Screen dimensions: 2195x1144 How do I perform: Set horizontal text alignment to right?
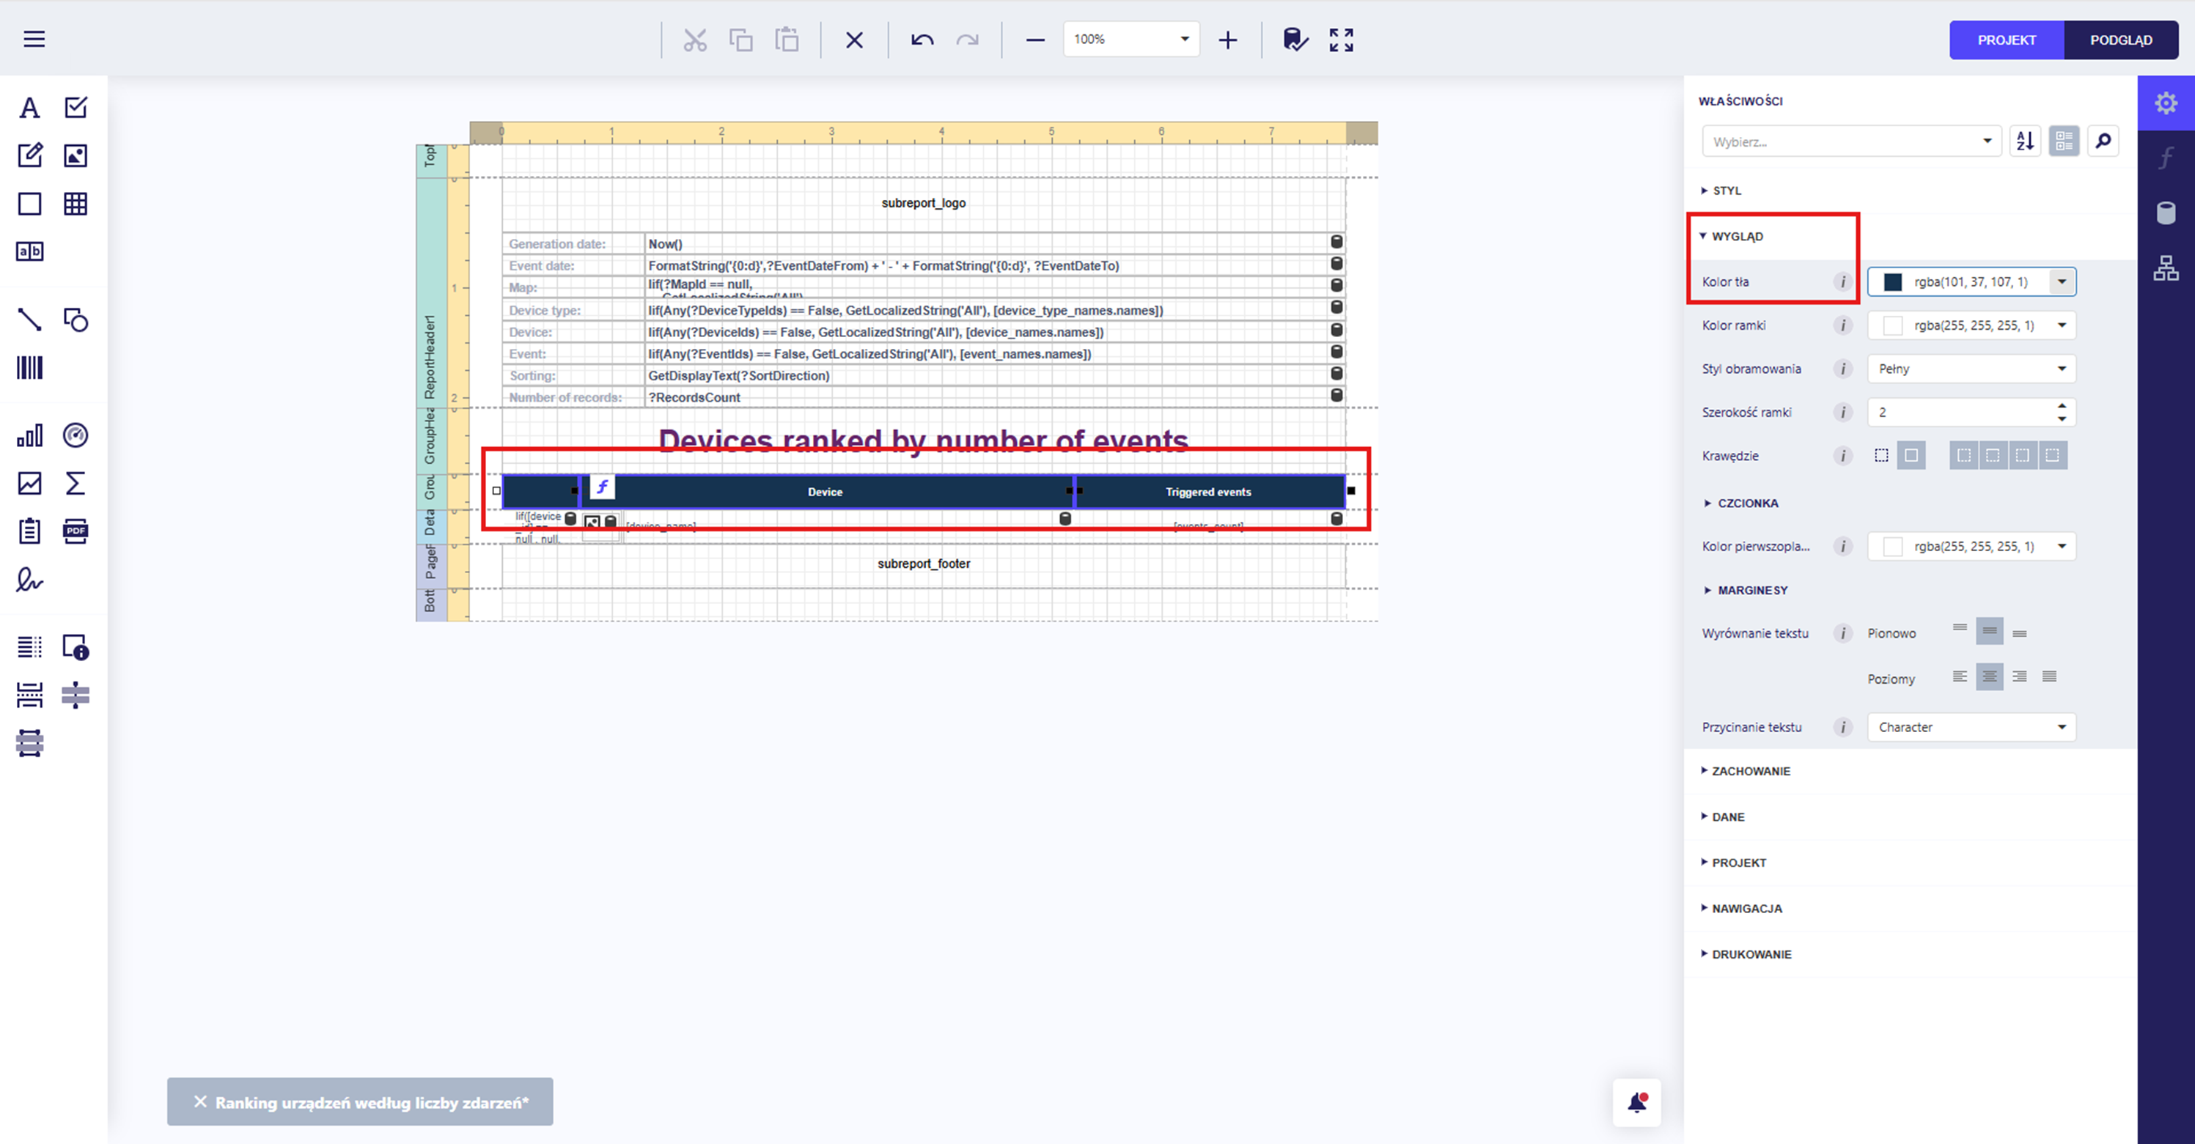(2020, 676)
